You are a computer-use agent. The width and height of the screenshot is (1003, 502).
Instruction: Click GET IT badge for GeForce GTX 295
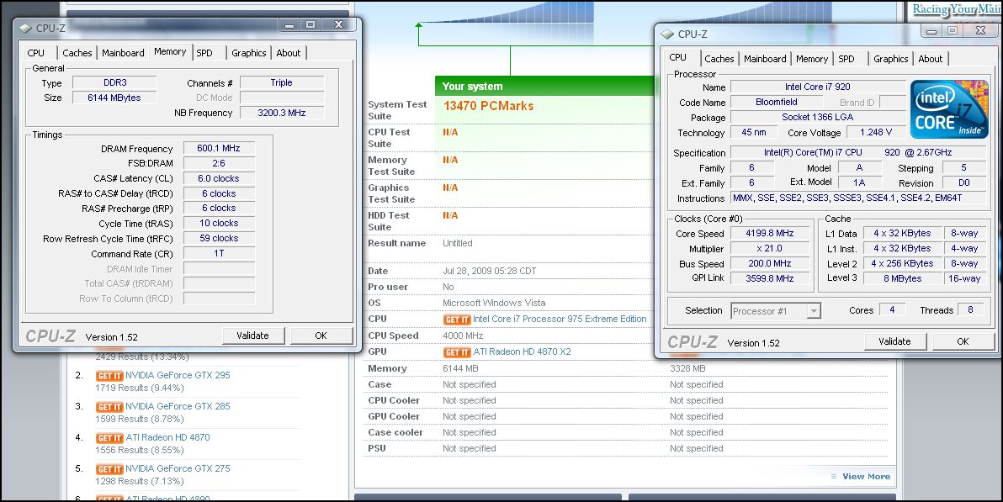109,376
